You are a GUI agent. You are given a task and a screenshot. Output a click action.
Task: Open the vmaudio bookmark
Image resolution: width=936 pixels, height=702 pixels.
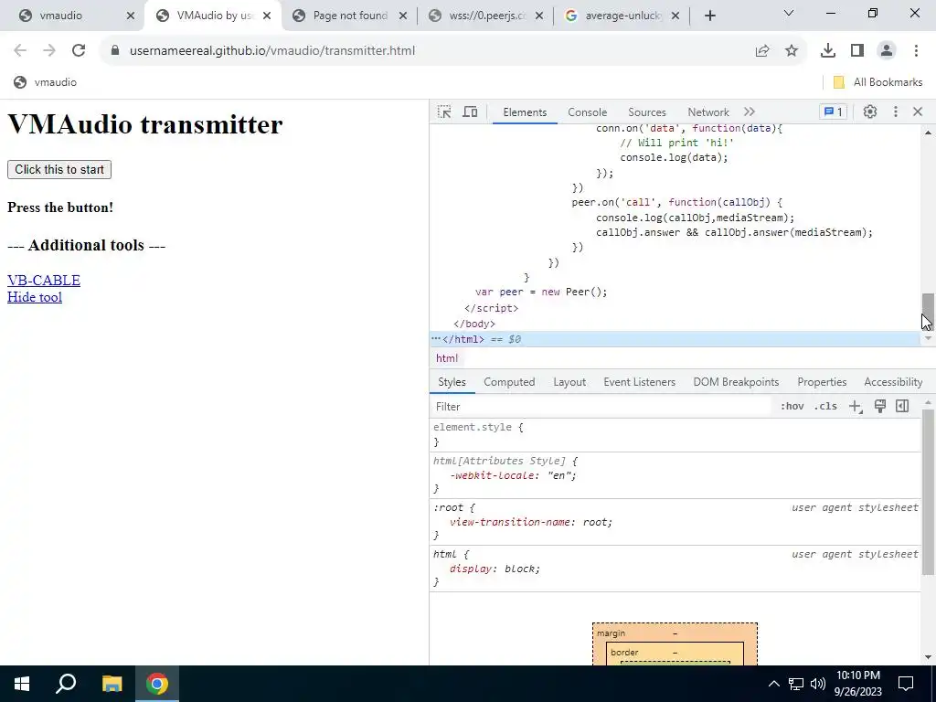tap(46, 82)
